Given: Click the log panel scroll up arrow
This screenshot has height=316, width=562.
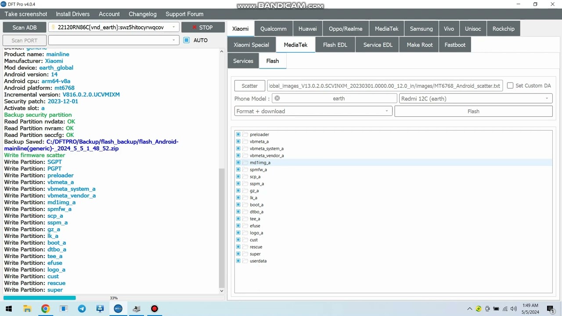Looking at the screenshot, I should point(221,51).
